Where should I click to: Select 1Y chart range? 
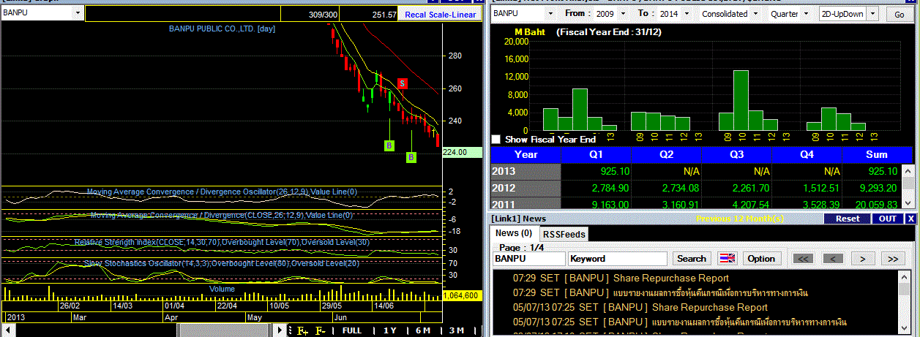[391, 331]
